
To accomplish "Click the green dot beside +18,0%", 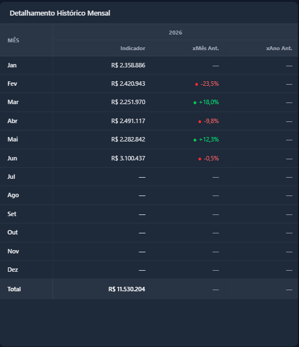I will (x=195, y=102).
